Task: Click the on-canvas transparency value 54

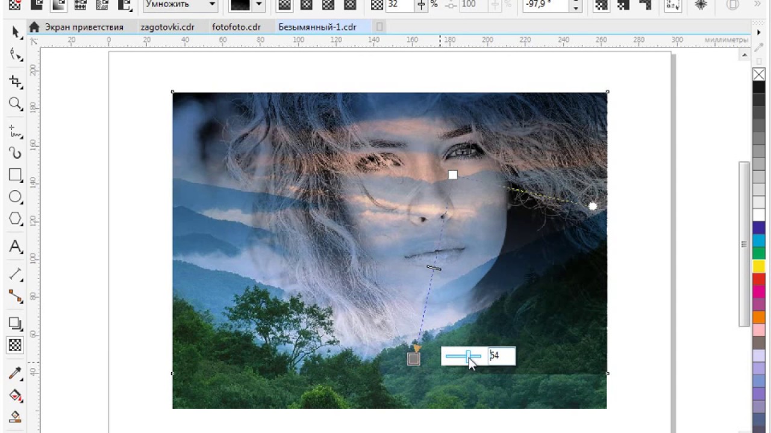Action: [x=501, y=356]
